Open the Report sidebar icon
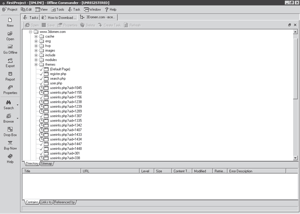This screenshot has height=214, width=300. coord(10,74)
